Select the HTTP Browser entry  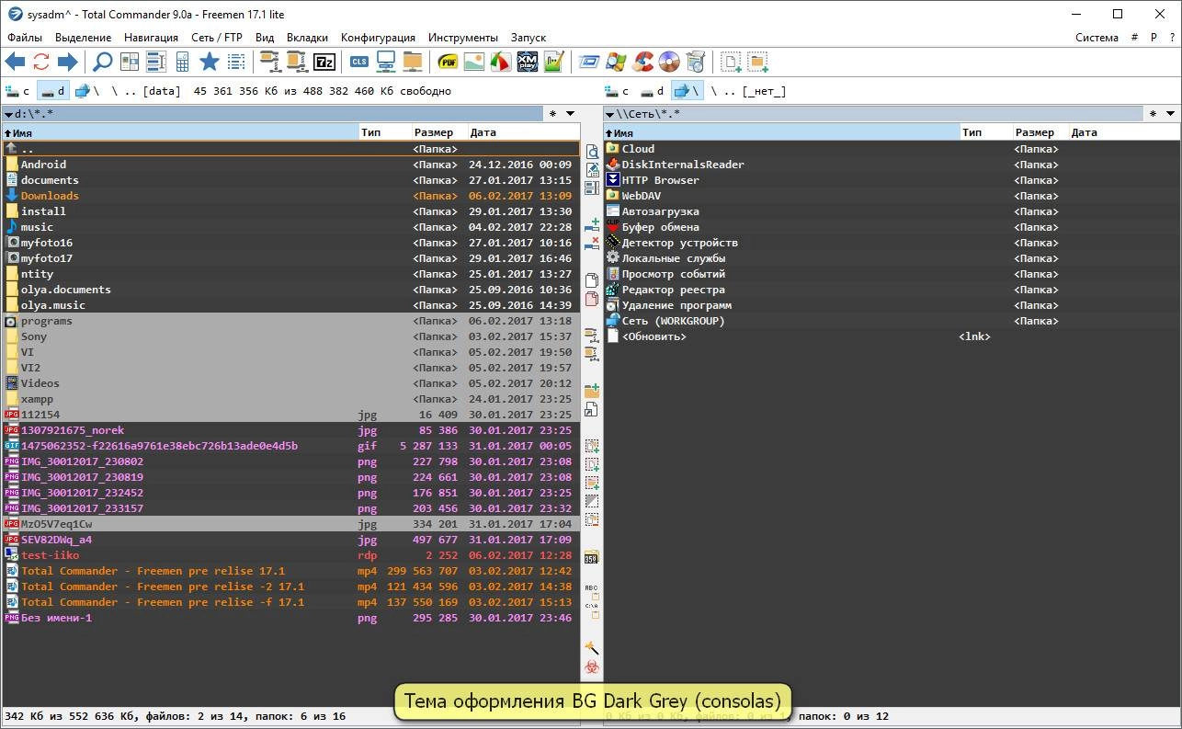coord(892,180)
